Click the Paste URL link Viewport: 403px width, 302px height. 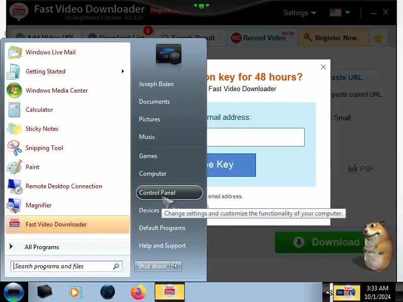click(x=347, y=78)
